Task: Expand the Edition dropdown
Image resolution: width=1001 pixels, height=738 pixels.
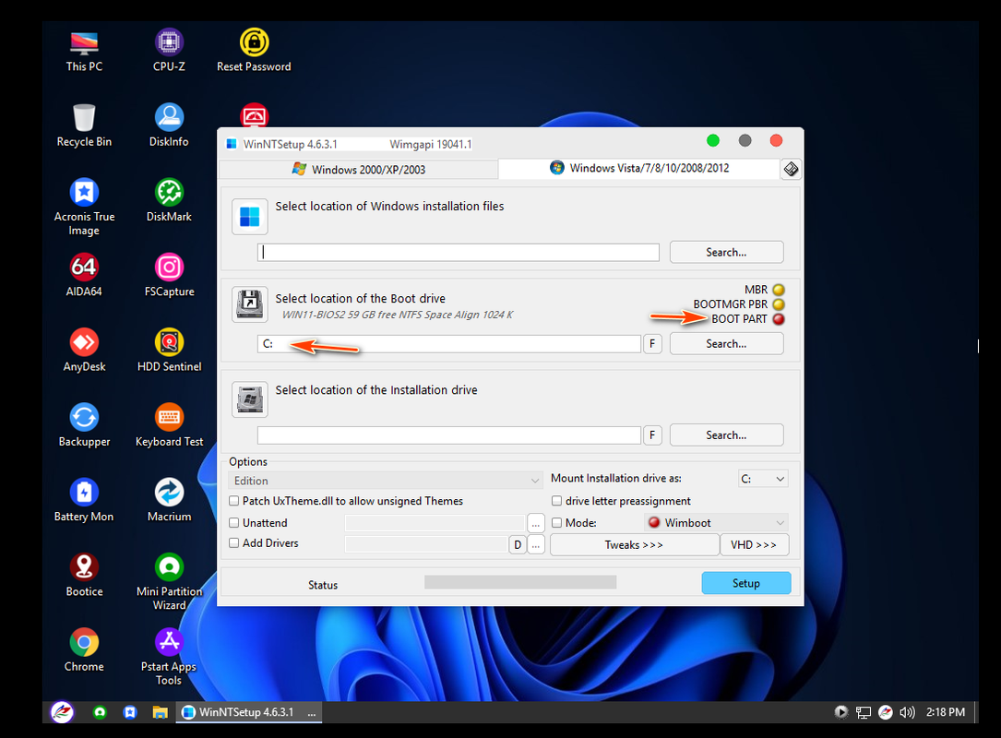Action: pos(385,481)
